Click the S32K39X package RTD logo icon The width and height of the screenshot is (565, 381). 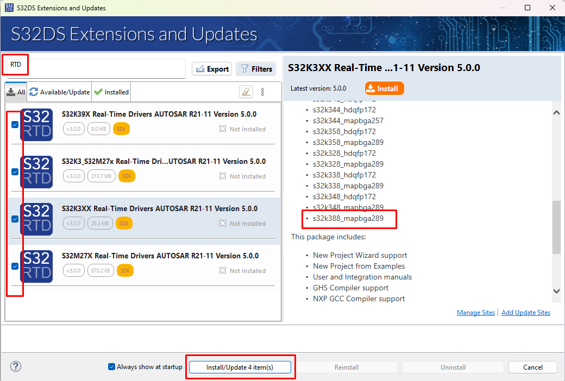point(36,124)
